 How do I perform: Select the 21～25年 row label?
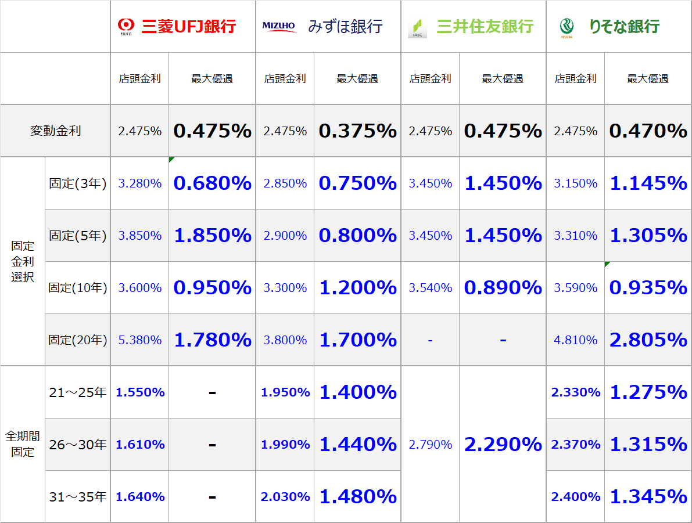pos(78,392)
